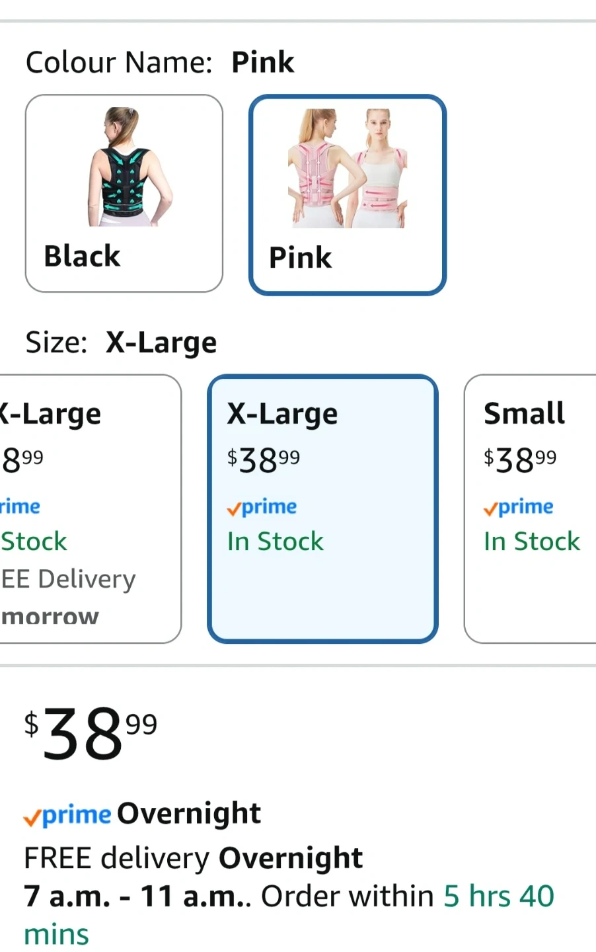Click "In Stock" in selected X-Large card
The width and height of the screenshot is (596, 952).
click(276, 541)
